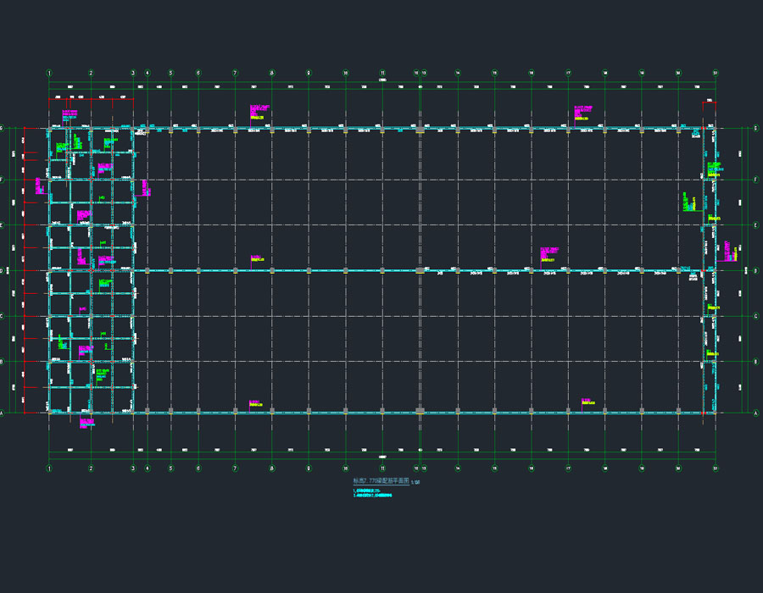Click grid axis bubble 2 in the top row
The image size is (763, 593).
click(x=91, y=73)
